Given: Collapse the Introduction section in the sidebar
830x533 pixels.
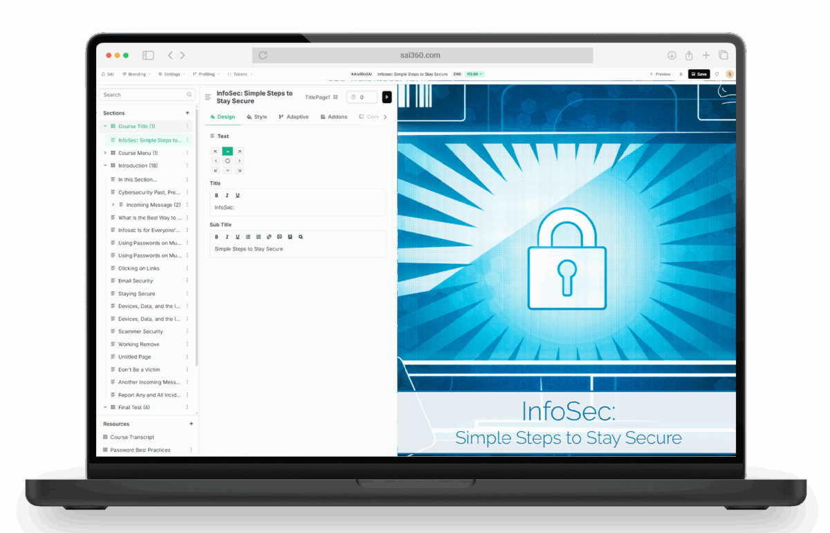Looking at the screenshot, I should pyautogui.click(x=105, y=165).
